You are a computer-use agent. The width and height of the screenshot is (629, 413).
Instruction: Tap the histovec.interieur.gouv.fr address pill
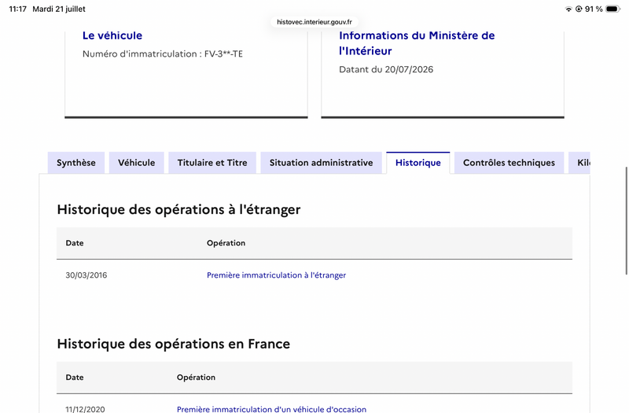coord(314,22)
